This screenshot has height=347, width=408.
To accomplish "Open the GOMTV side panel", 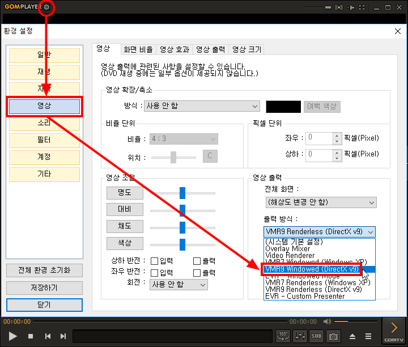I will pos(394,331).
